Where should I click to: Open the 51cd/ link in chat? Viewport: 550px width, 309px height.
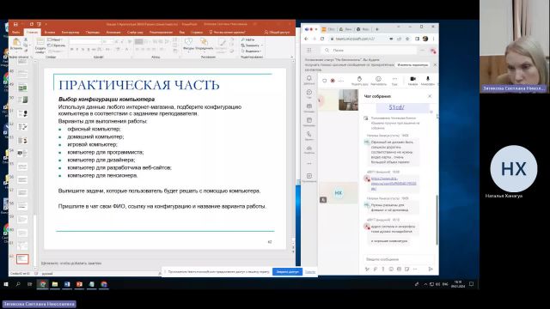[396, 107]
